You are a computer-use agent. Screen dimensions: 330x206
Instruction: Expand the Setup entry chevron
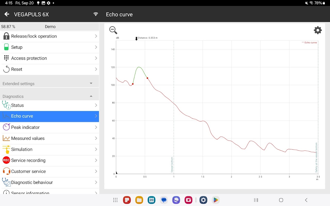(x=96, y=47)
